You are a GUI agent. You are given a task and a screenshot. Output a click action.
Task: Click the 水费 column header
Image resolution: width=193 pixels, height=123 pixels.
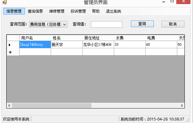[130, 38]
